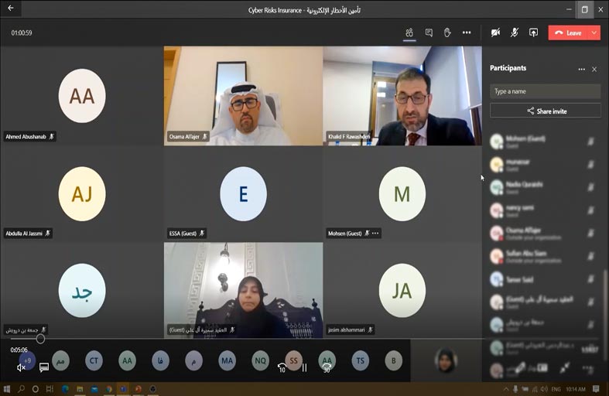Leave the meeting
609x396 pixels.
[x=569, y=32]
